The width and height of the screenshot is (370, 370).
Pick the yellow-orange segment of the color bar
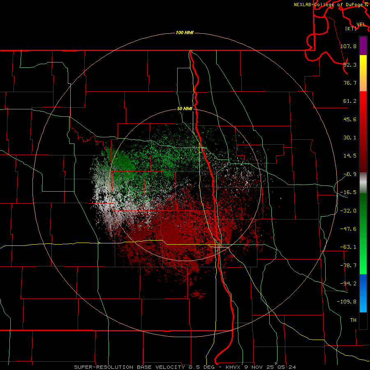[x=363, y=73]
